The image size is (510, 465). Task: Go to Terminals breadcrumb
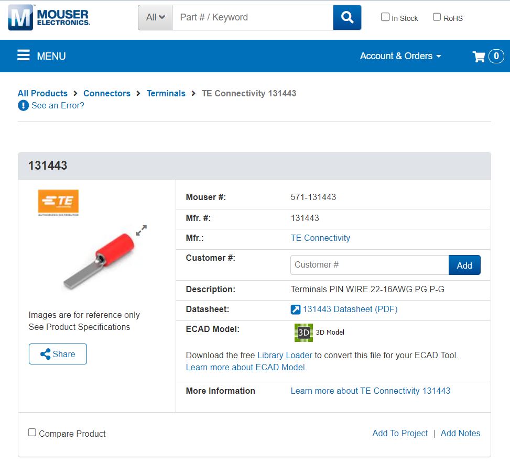click(x=166, y=93)
